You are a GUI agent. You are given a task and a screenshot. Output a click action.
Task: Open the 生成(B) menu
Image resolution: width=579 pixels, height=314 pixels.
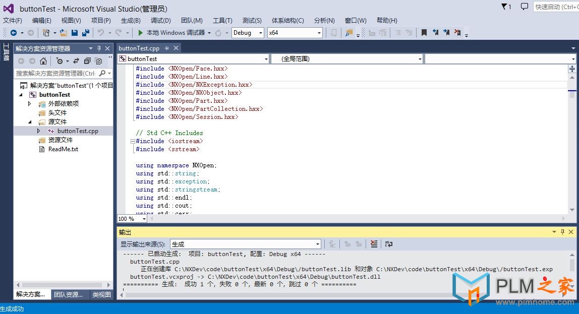click(131, 21)
